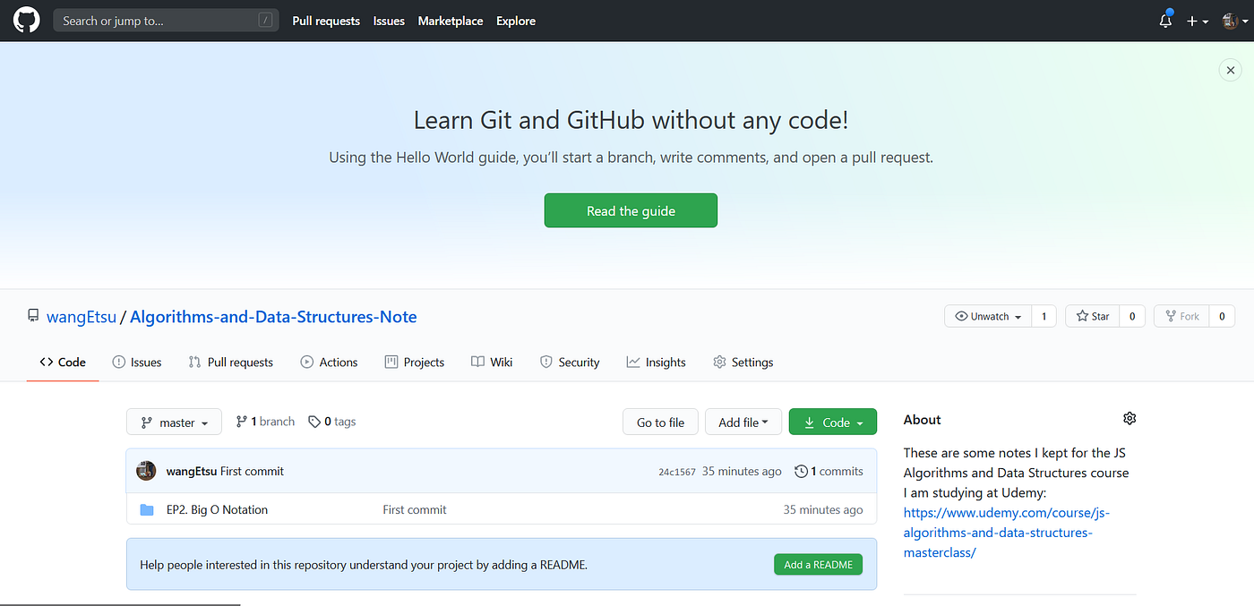Open the wangEtsu commit author name
Screen dimensions: 1254x606
[x=191, y=471]
